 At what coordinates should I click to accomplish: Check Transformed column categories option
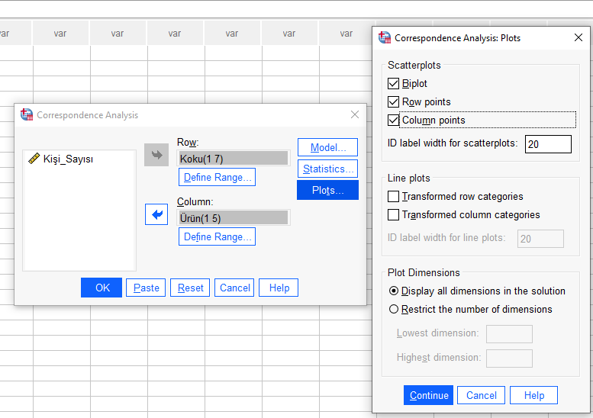tap(394, 215)
